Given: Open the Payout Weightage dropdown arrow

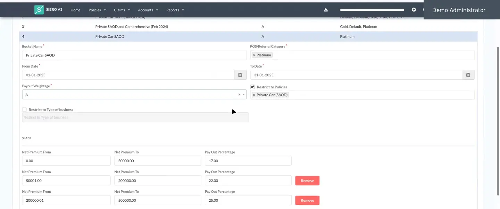Looking at the screenshot, I should click(244, 95).
